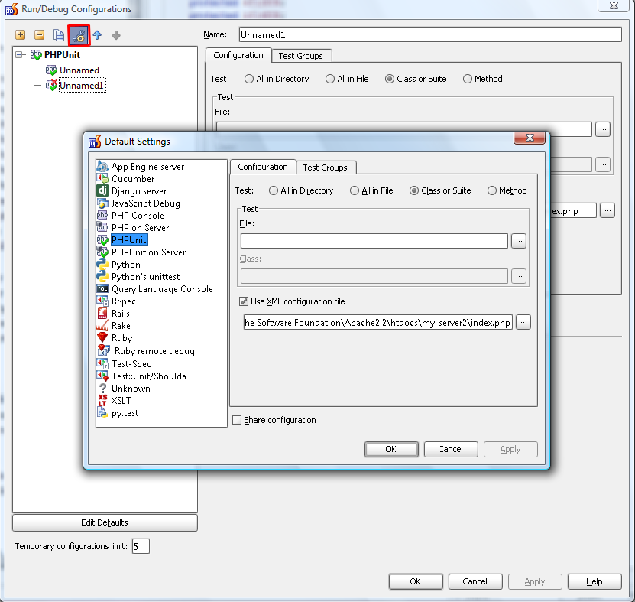The height and width of the screenshot is (602, 635).
Task: Choose Method radio in Default Settings
Action: coord(492,190)
